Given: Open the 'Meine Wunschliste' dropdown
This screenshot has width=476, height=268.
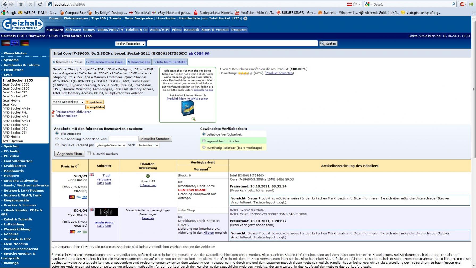Looking at the screenshot, I should click(x=68, y=102).
